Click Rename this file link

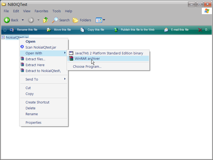pyautogui.click(x=27, y=30)
